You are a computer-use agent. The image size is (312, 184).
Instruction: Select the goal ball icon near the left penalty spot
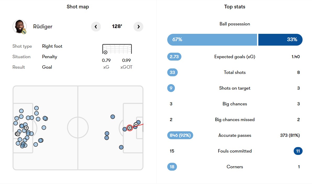pos(26,128)
